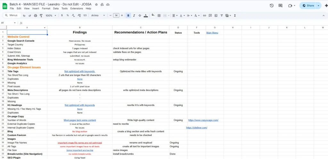Image resolution: width=328 pixels, height=159 pixels.
Task: Click the Redo icon
Action: coord(30,15)
